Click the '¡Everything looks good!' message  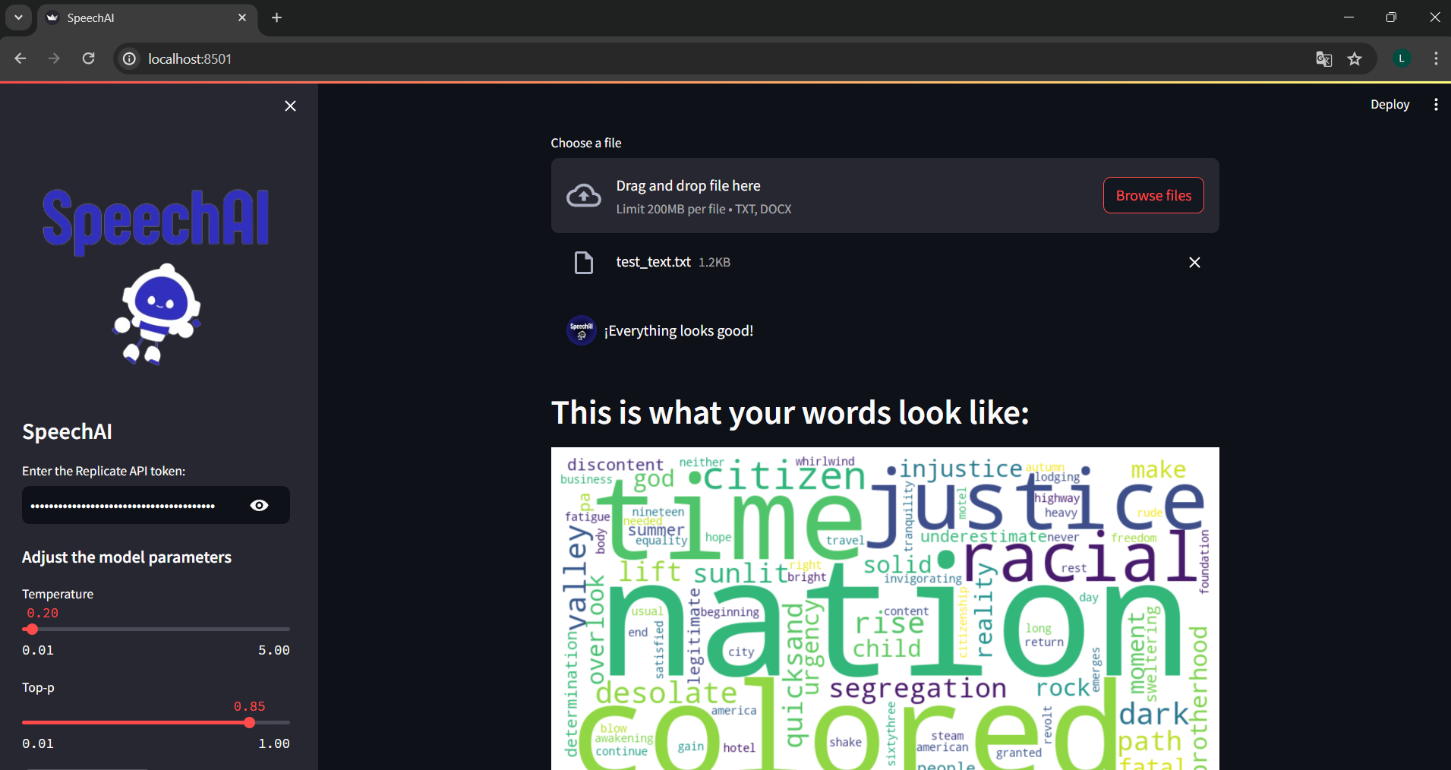(x=679, y=331)
